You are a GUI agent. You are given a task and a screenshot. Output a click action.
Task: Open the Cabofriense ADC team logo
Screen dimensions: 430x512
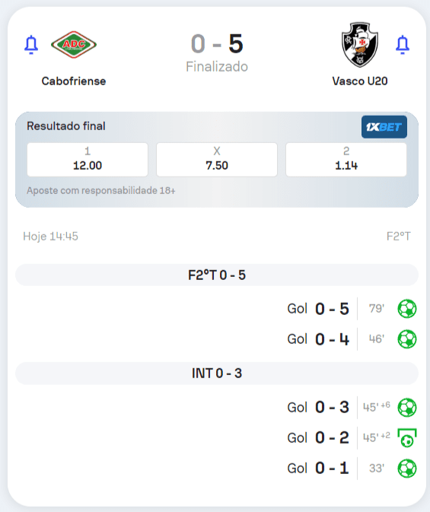tap(74, 44)
